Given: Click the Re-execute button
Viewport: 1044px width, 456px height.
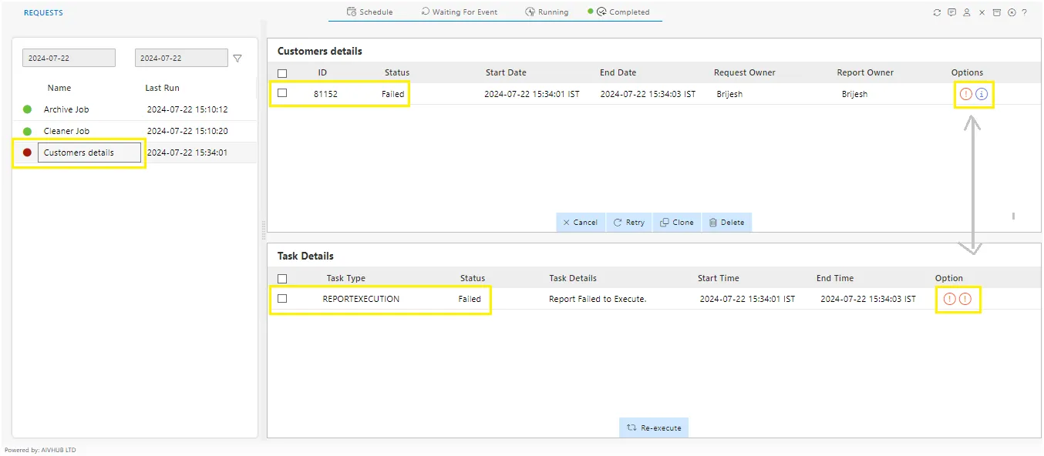Looking at the screenshot, I should point(654,427).
